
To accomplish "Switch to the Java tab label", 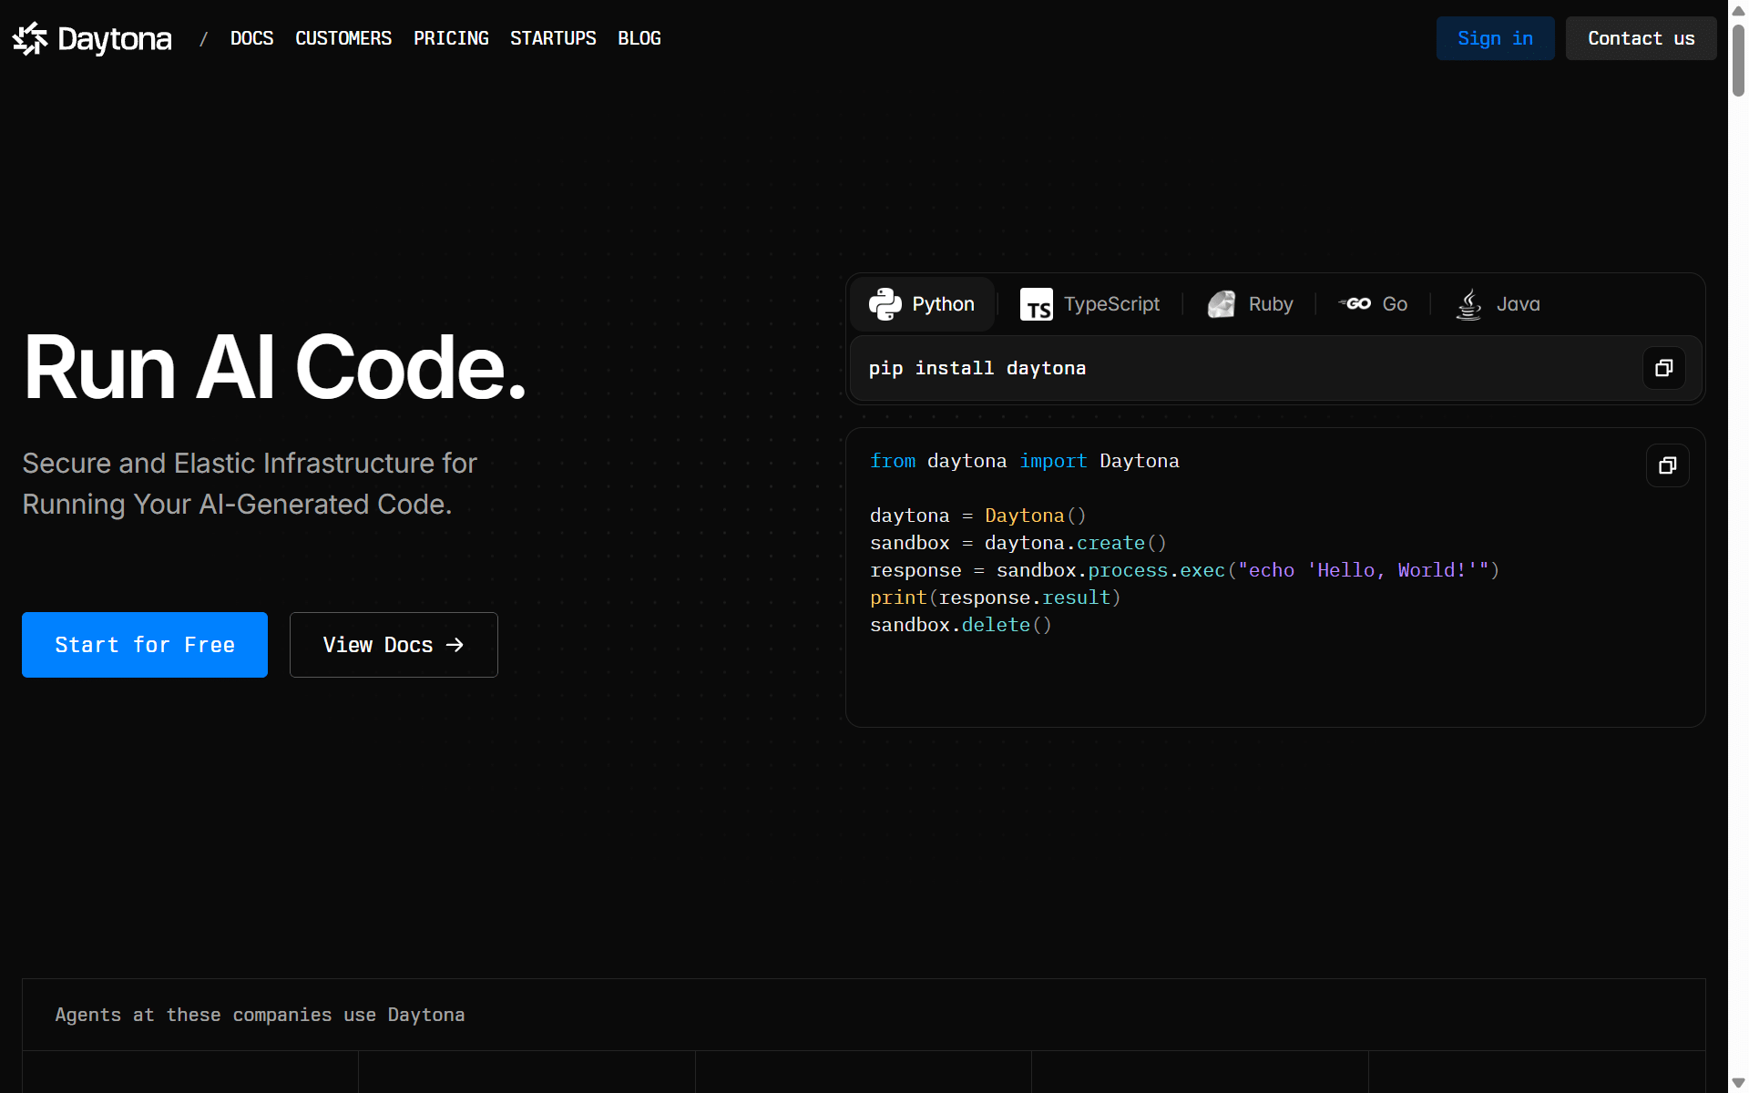I will coord(1518,304).
